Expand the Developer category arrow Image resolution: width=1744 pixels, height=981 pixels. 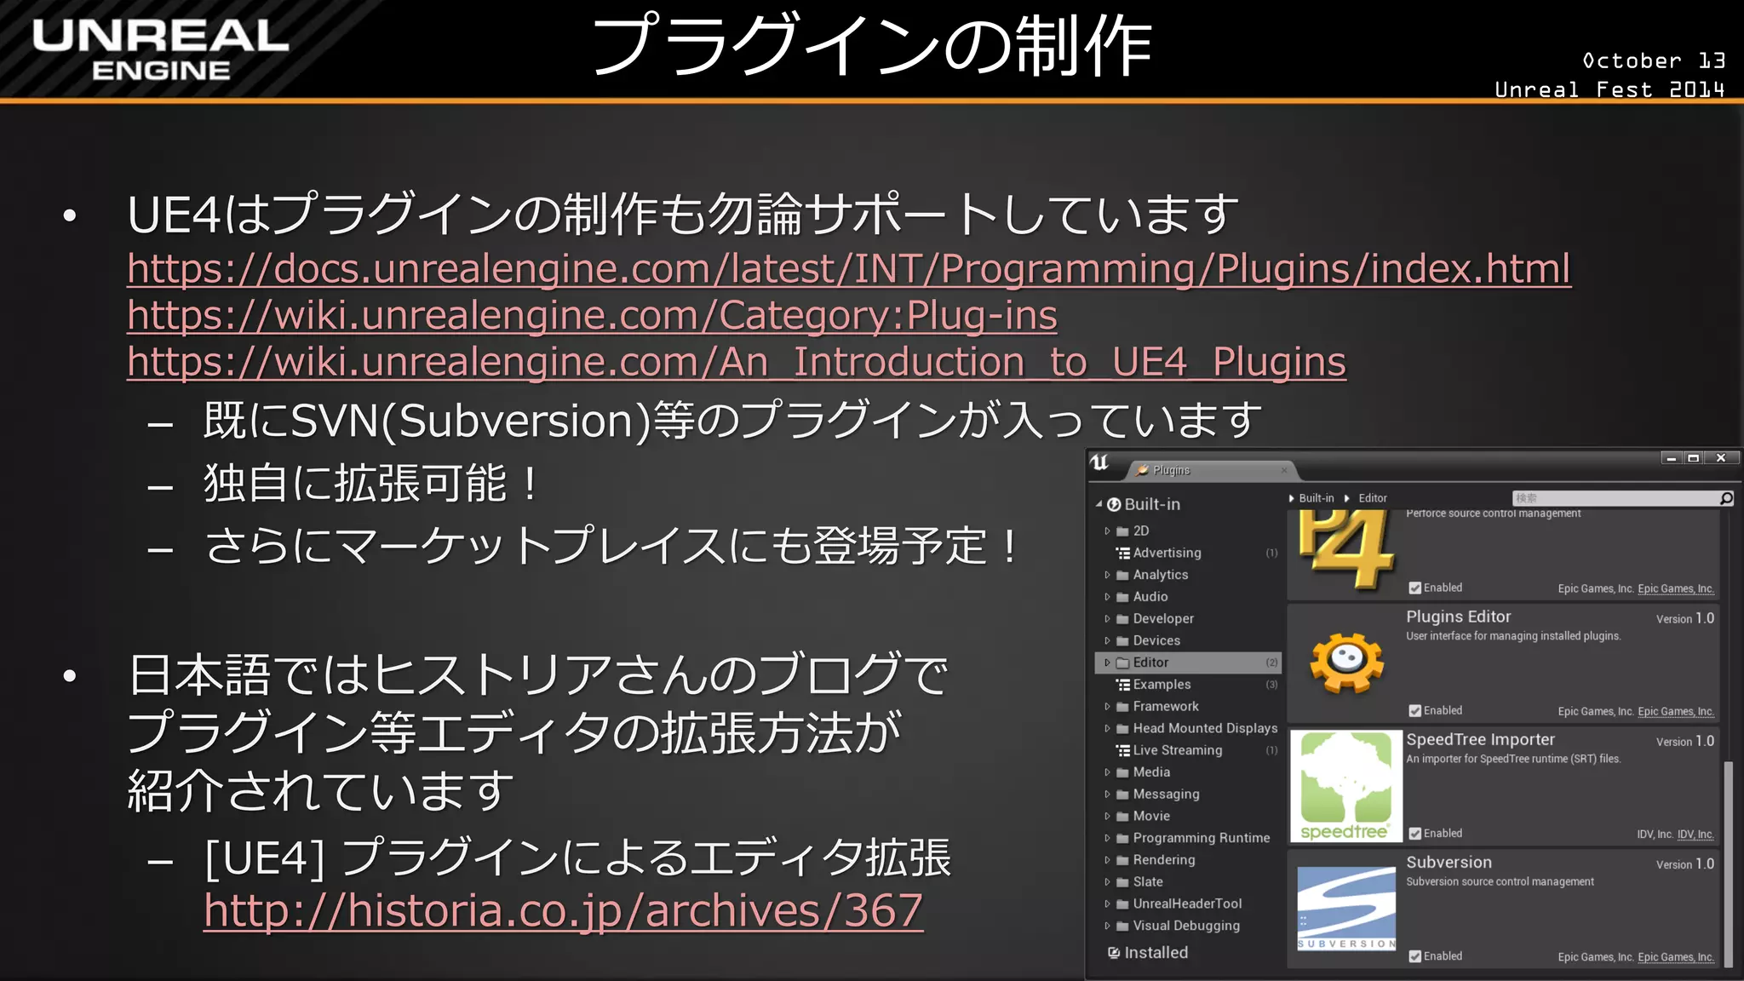pyautogui.click(x=1107, y=619)
